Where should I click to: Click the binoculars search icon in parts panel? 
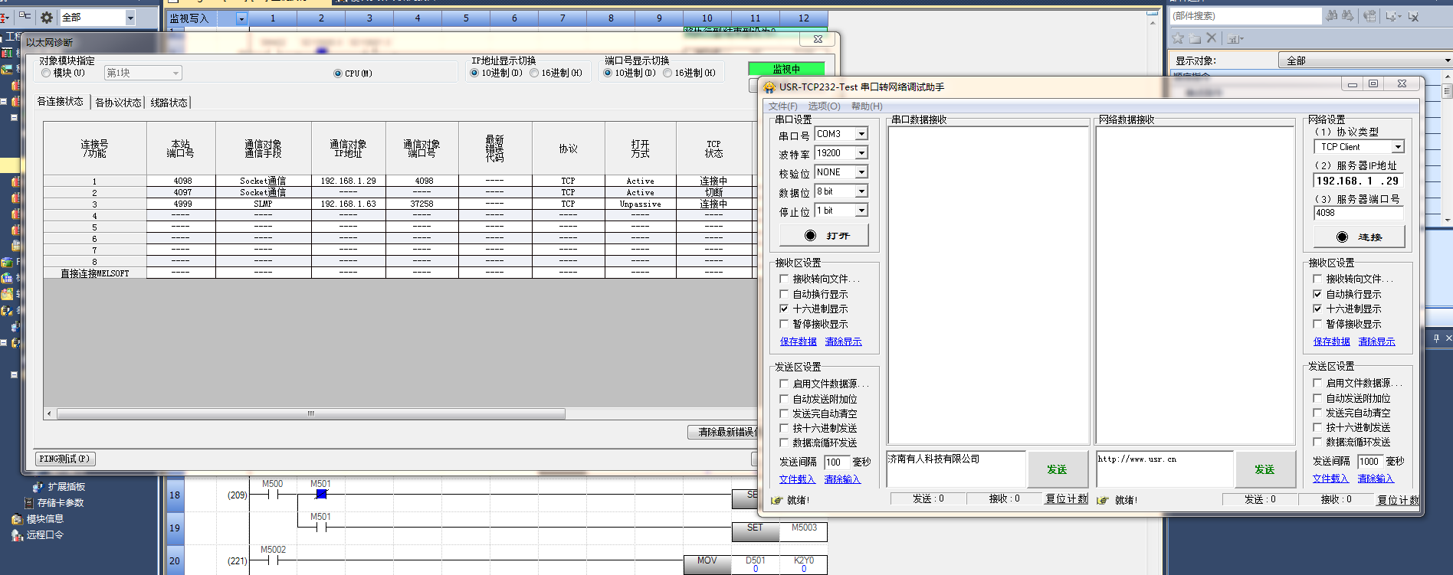(1333, 16)
